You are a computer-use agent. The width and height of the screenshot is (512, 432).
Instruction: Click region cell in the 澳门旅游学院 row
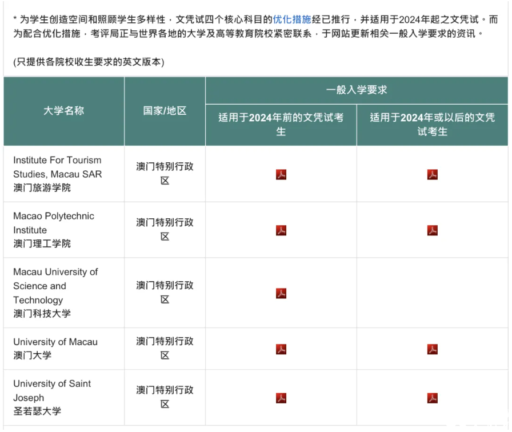pyautogui.click(x=165, y=174)
